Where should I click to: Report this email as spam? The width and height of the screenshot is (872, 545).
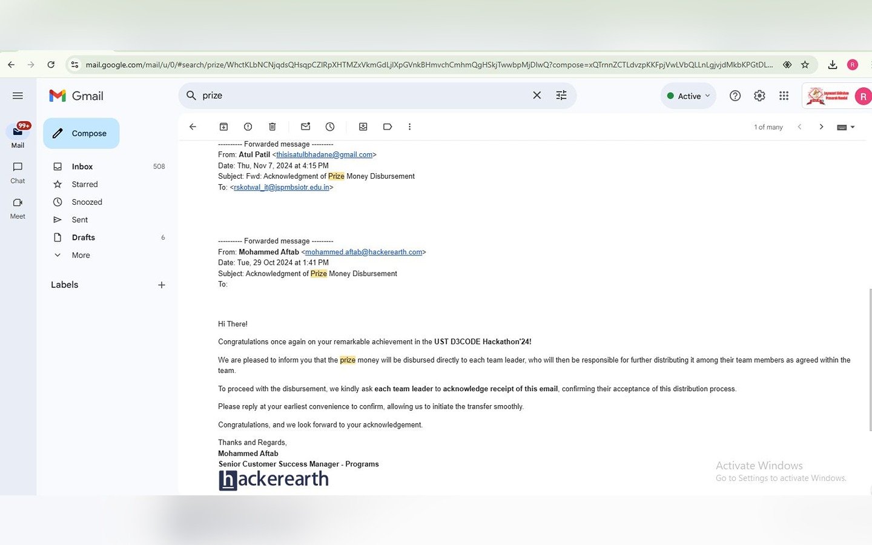(248, 127)
